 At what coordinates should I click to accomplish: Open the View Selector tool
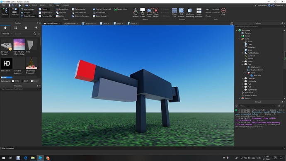pos(136,12)
